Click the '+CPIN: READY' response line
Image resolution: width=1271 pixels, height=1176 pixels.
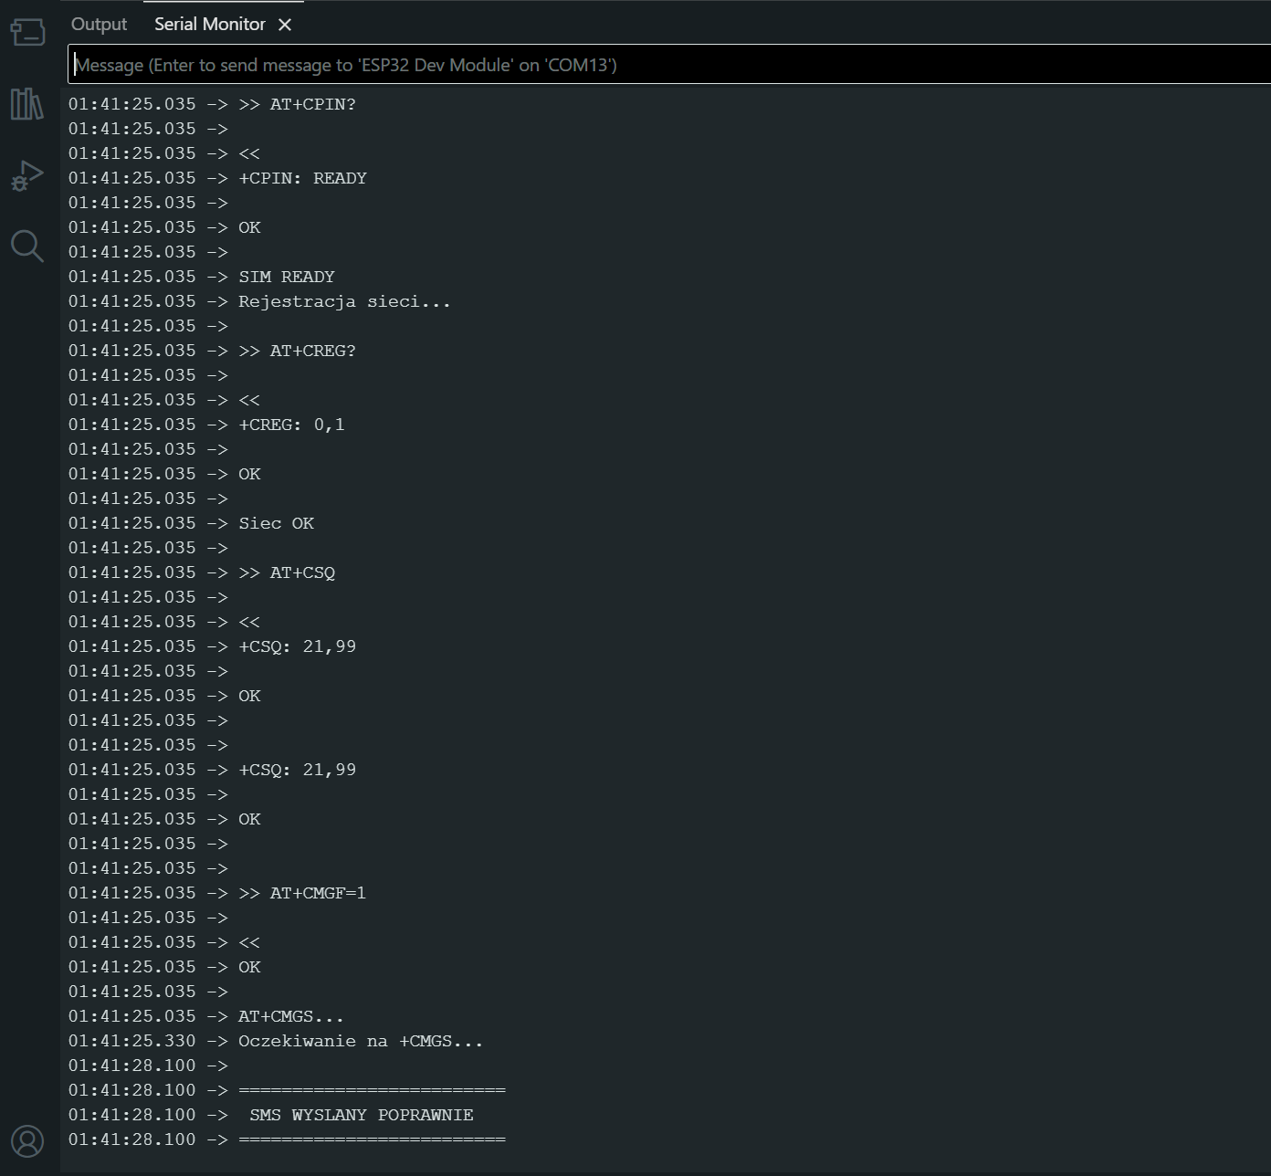302,178
